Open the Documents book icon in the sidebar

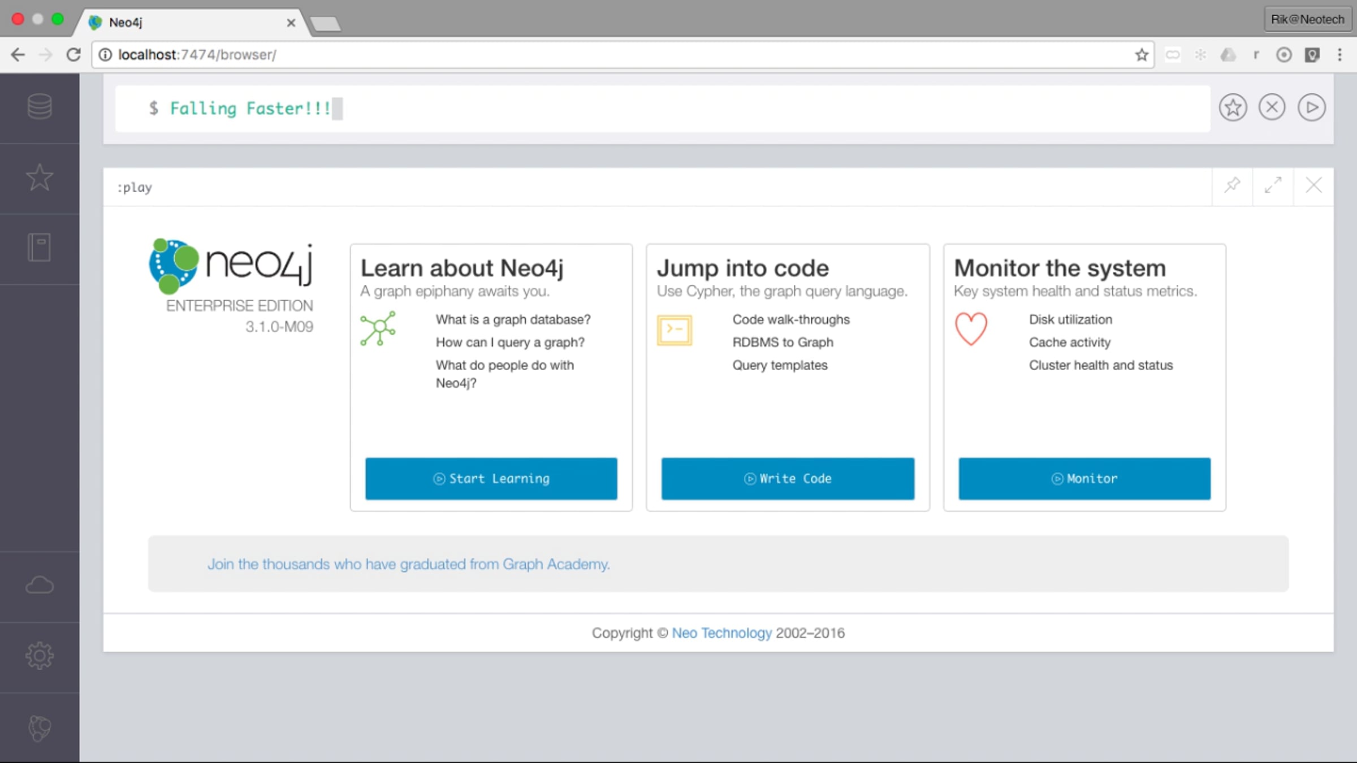40,248
